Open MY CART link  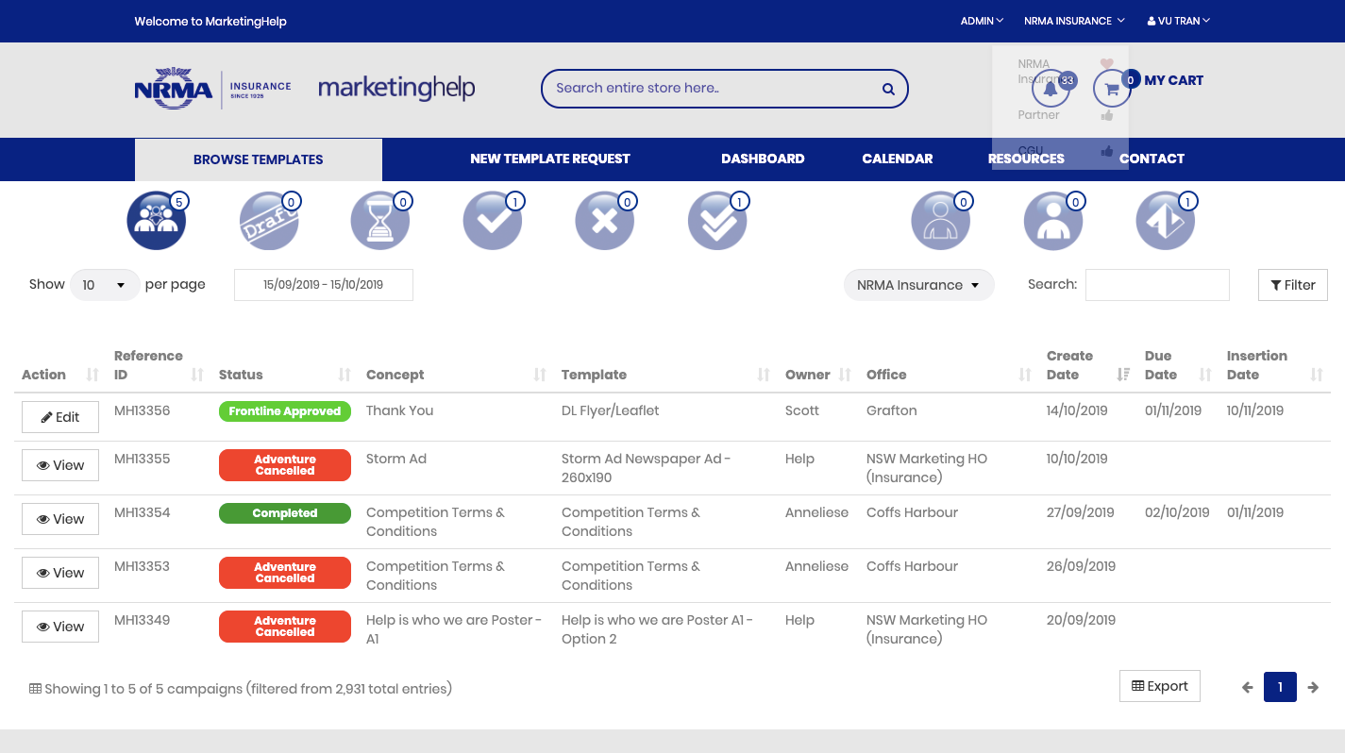pyautogui.click(x=1173, y=81)
